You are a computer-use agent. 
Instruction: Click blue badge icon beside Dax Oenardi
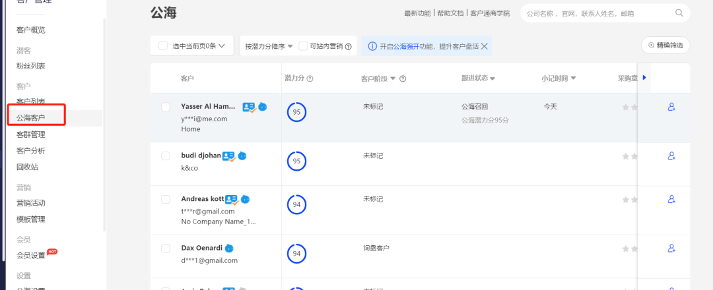(229, 248)
